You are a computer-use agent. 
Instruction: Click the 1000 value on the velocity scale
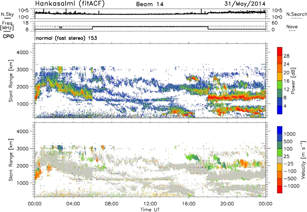[x=290, y=134]
